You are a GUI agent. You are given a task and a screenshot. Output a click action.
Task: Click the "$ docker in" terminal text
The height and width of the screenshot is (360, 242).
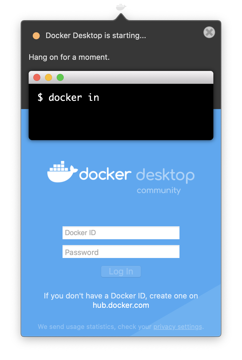pos(68,97)
